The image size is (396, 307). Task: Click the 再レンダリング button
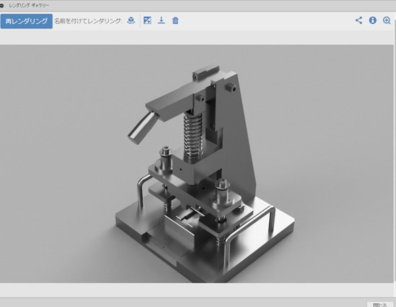pyautogui.click(x=26, y=21)
